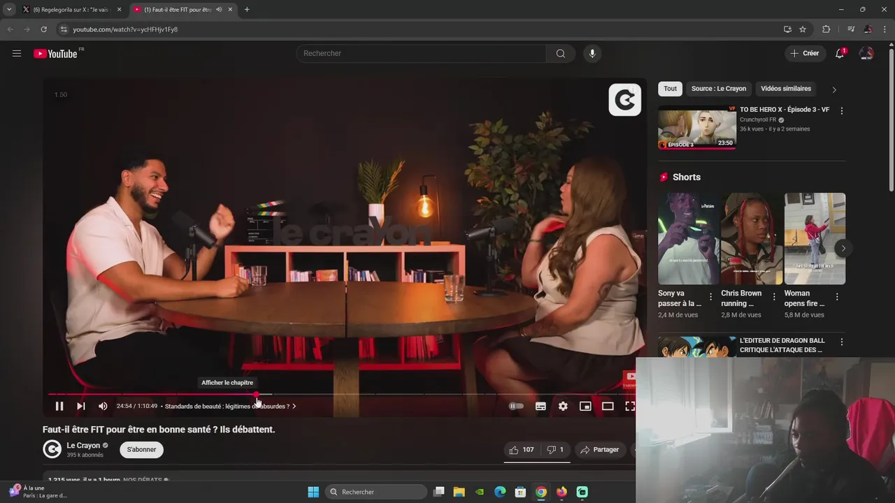Start voice search with the microphone
The width and height of the screenshot is (895, 503).
click(x=592, y=54)
